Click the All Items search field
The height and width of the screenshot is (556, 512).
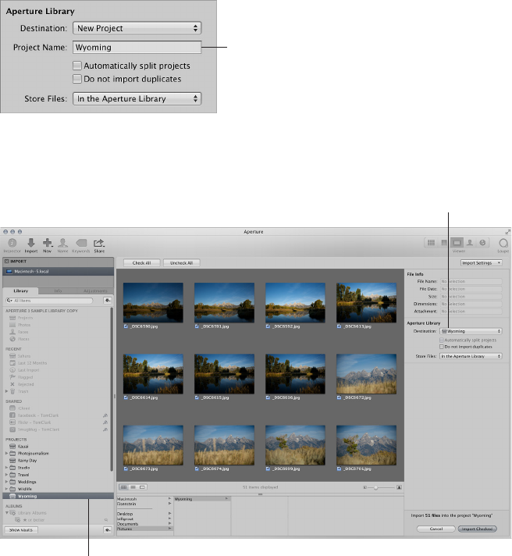pos(49,301)
